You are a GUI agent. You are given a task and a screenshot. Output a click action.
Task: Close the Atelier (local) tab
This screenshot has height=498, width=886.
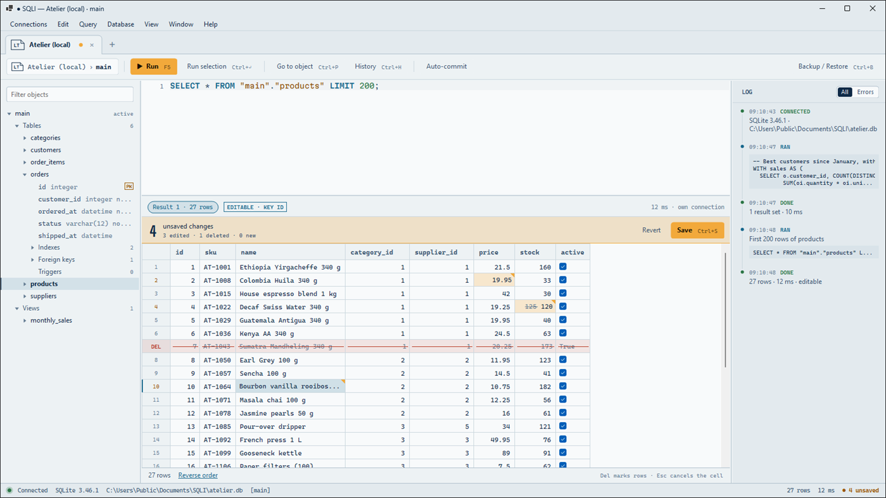92,45
